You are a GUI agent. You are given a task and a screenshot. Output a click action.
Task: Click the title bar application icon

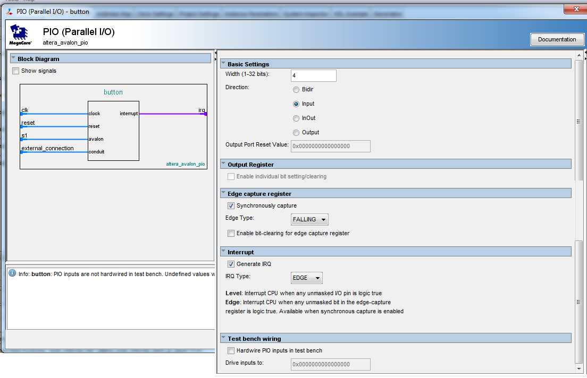pos(10,12)
